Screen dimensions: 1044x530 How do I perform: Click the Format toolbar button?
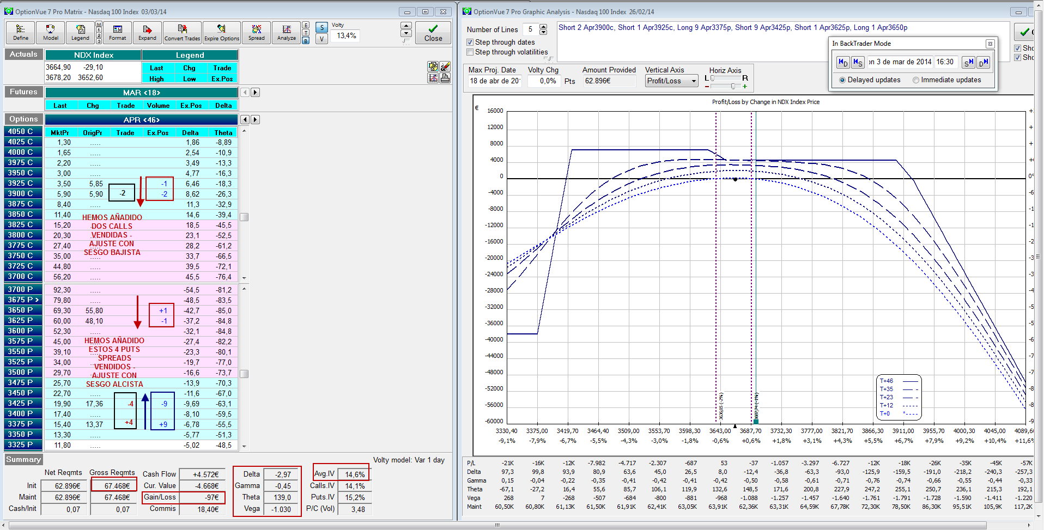pos(117,32)
